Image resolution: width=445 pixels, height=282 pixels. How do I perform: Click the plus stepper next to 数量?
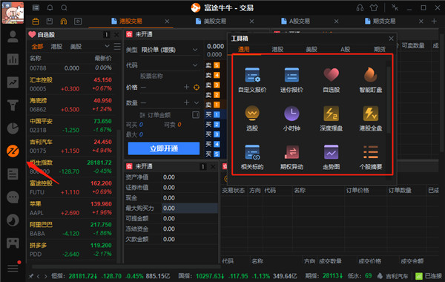[186, 102]
